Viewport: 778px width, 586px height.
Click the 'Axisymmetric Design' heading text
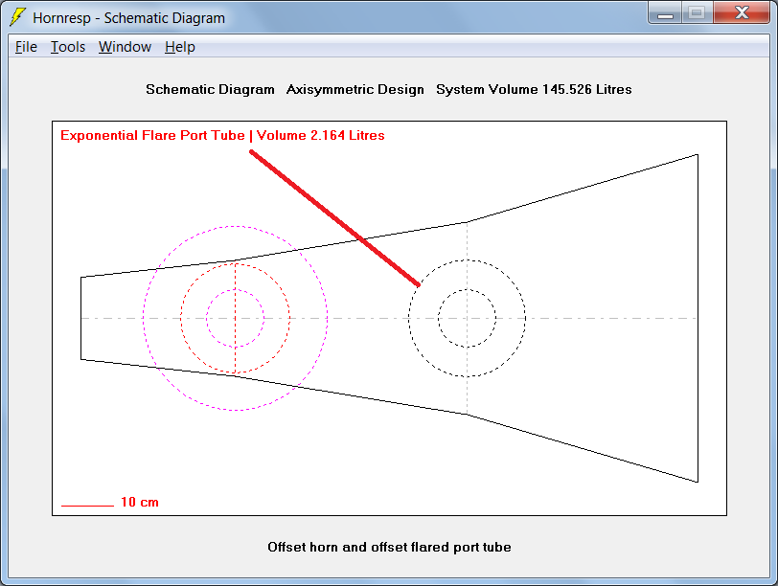(x=355, y=89)
